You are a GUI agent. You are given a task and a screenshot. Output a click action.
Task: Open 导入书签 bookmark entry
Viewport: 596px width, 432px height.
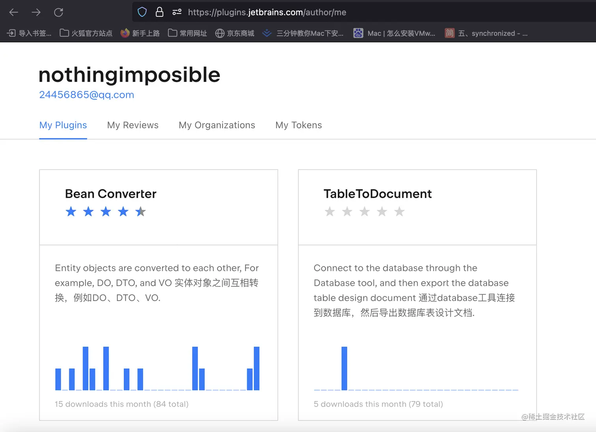[30, 33]
